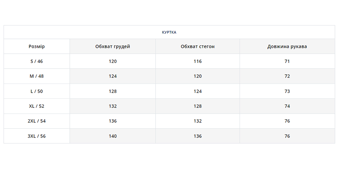Click the L / 50 size cell
The width and height of the screenshot is (339, 169).
[x=37, y=91]
